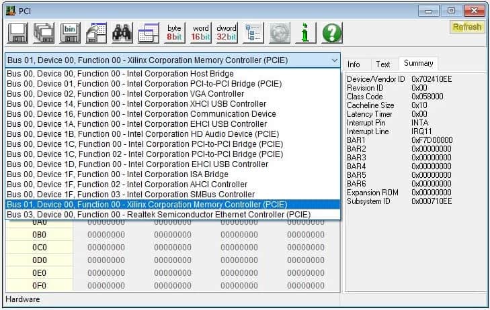
Task: Click the save as binary 'bin' icon
Action: (70, 32)
